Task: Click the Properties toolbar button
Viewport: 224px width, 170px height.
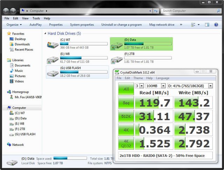Action: click(56, 25)
